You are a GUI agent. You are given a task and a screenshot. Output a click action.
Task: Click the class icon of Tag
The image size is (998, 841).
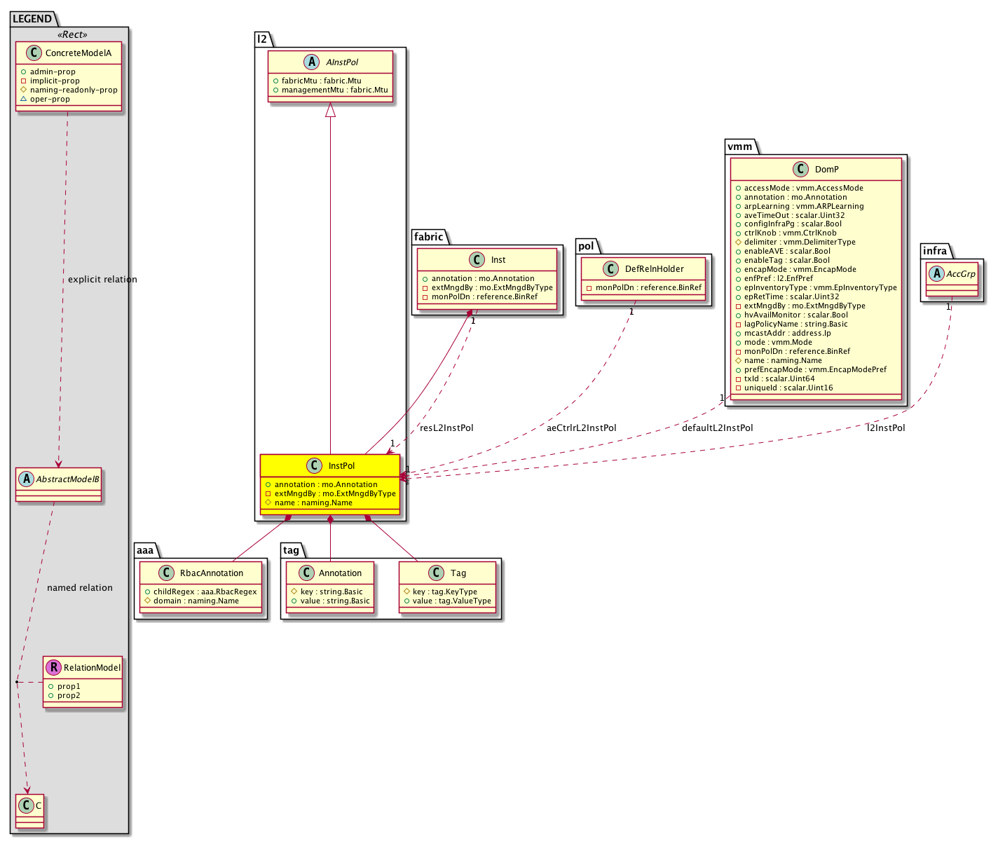click(437, 573)
